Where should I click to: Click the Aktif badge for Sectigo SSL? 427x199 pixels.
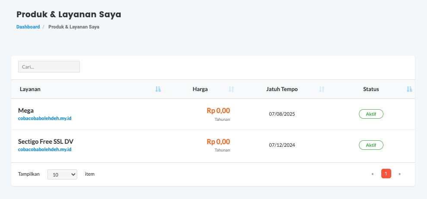point(371,145)
